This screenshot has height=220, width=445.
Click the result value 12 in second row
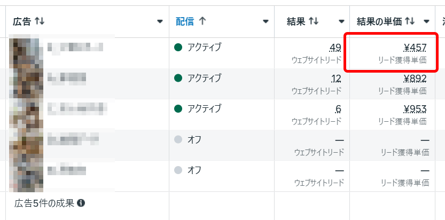(335, 79)
